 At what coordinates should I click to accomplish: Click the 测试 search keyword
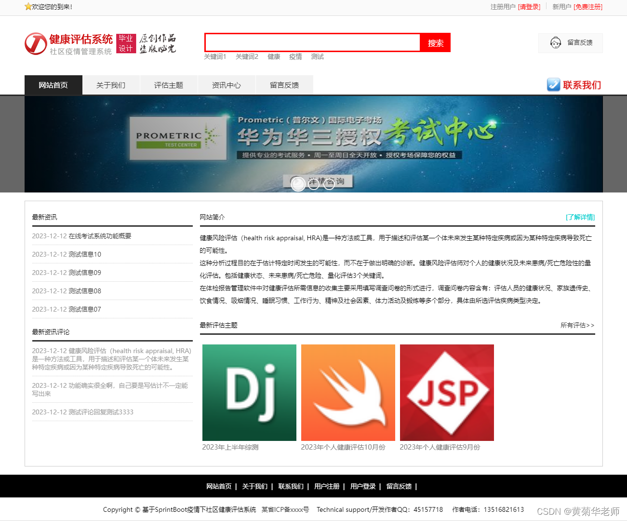coord(318,56)
